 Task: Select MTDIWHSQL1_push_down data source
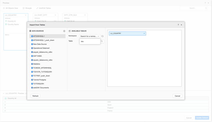click(44, 40)
